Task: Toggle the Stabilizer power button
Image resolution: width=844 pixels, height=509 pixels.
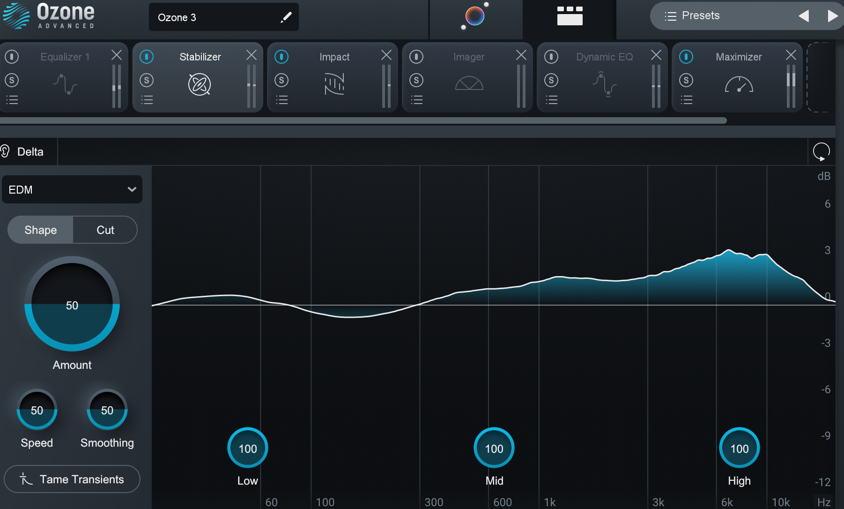Action: coord(147,56)
